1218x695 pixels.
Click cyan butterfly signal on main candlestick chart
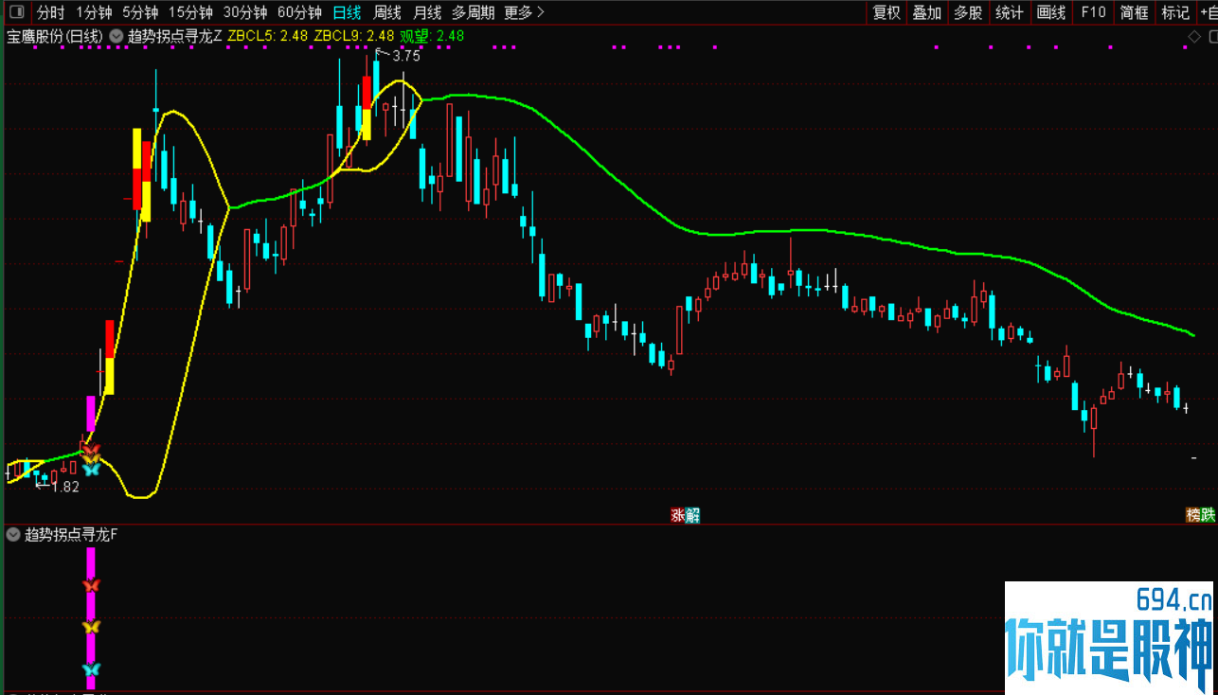[91, 469]
